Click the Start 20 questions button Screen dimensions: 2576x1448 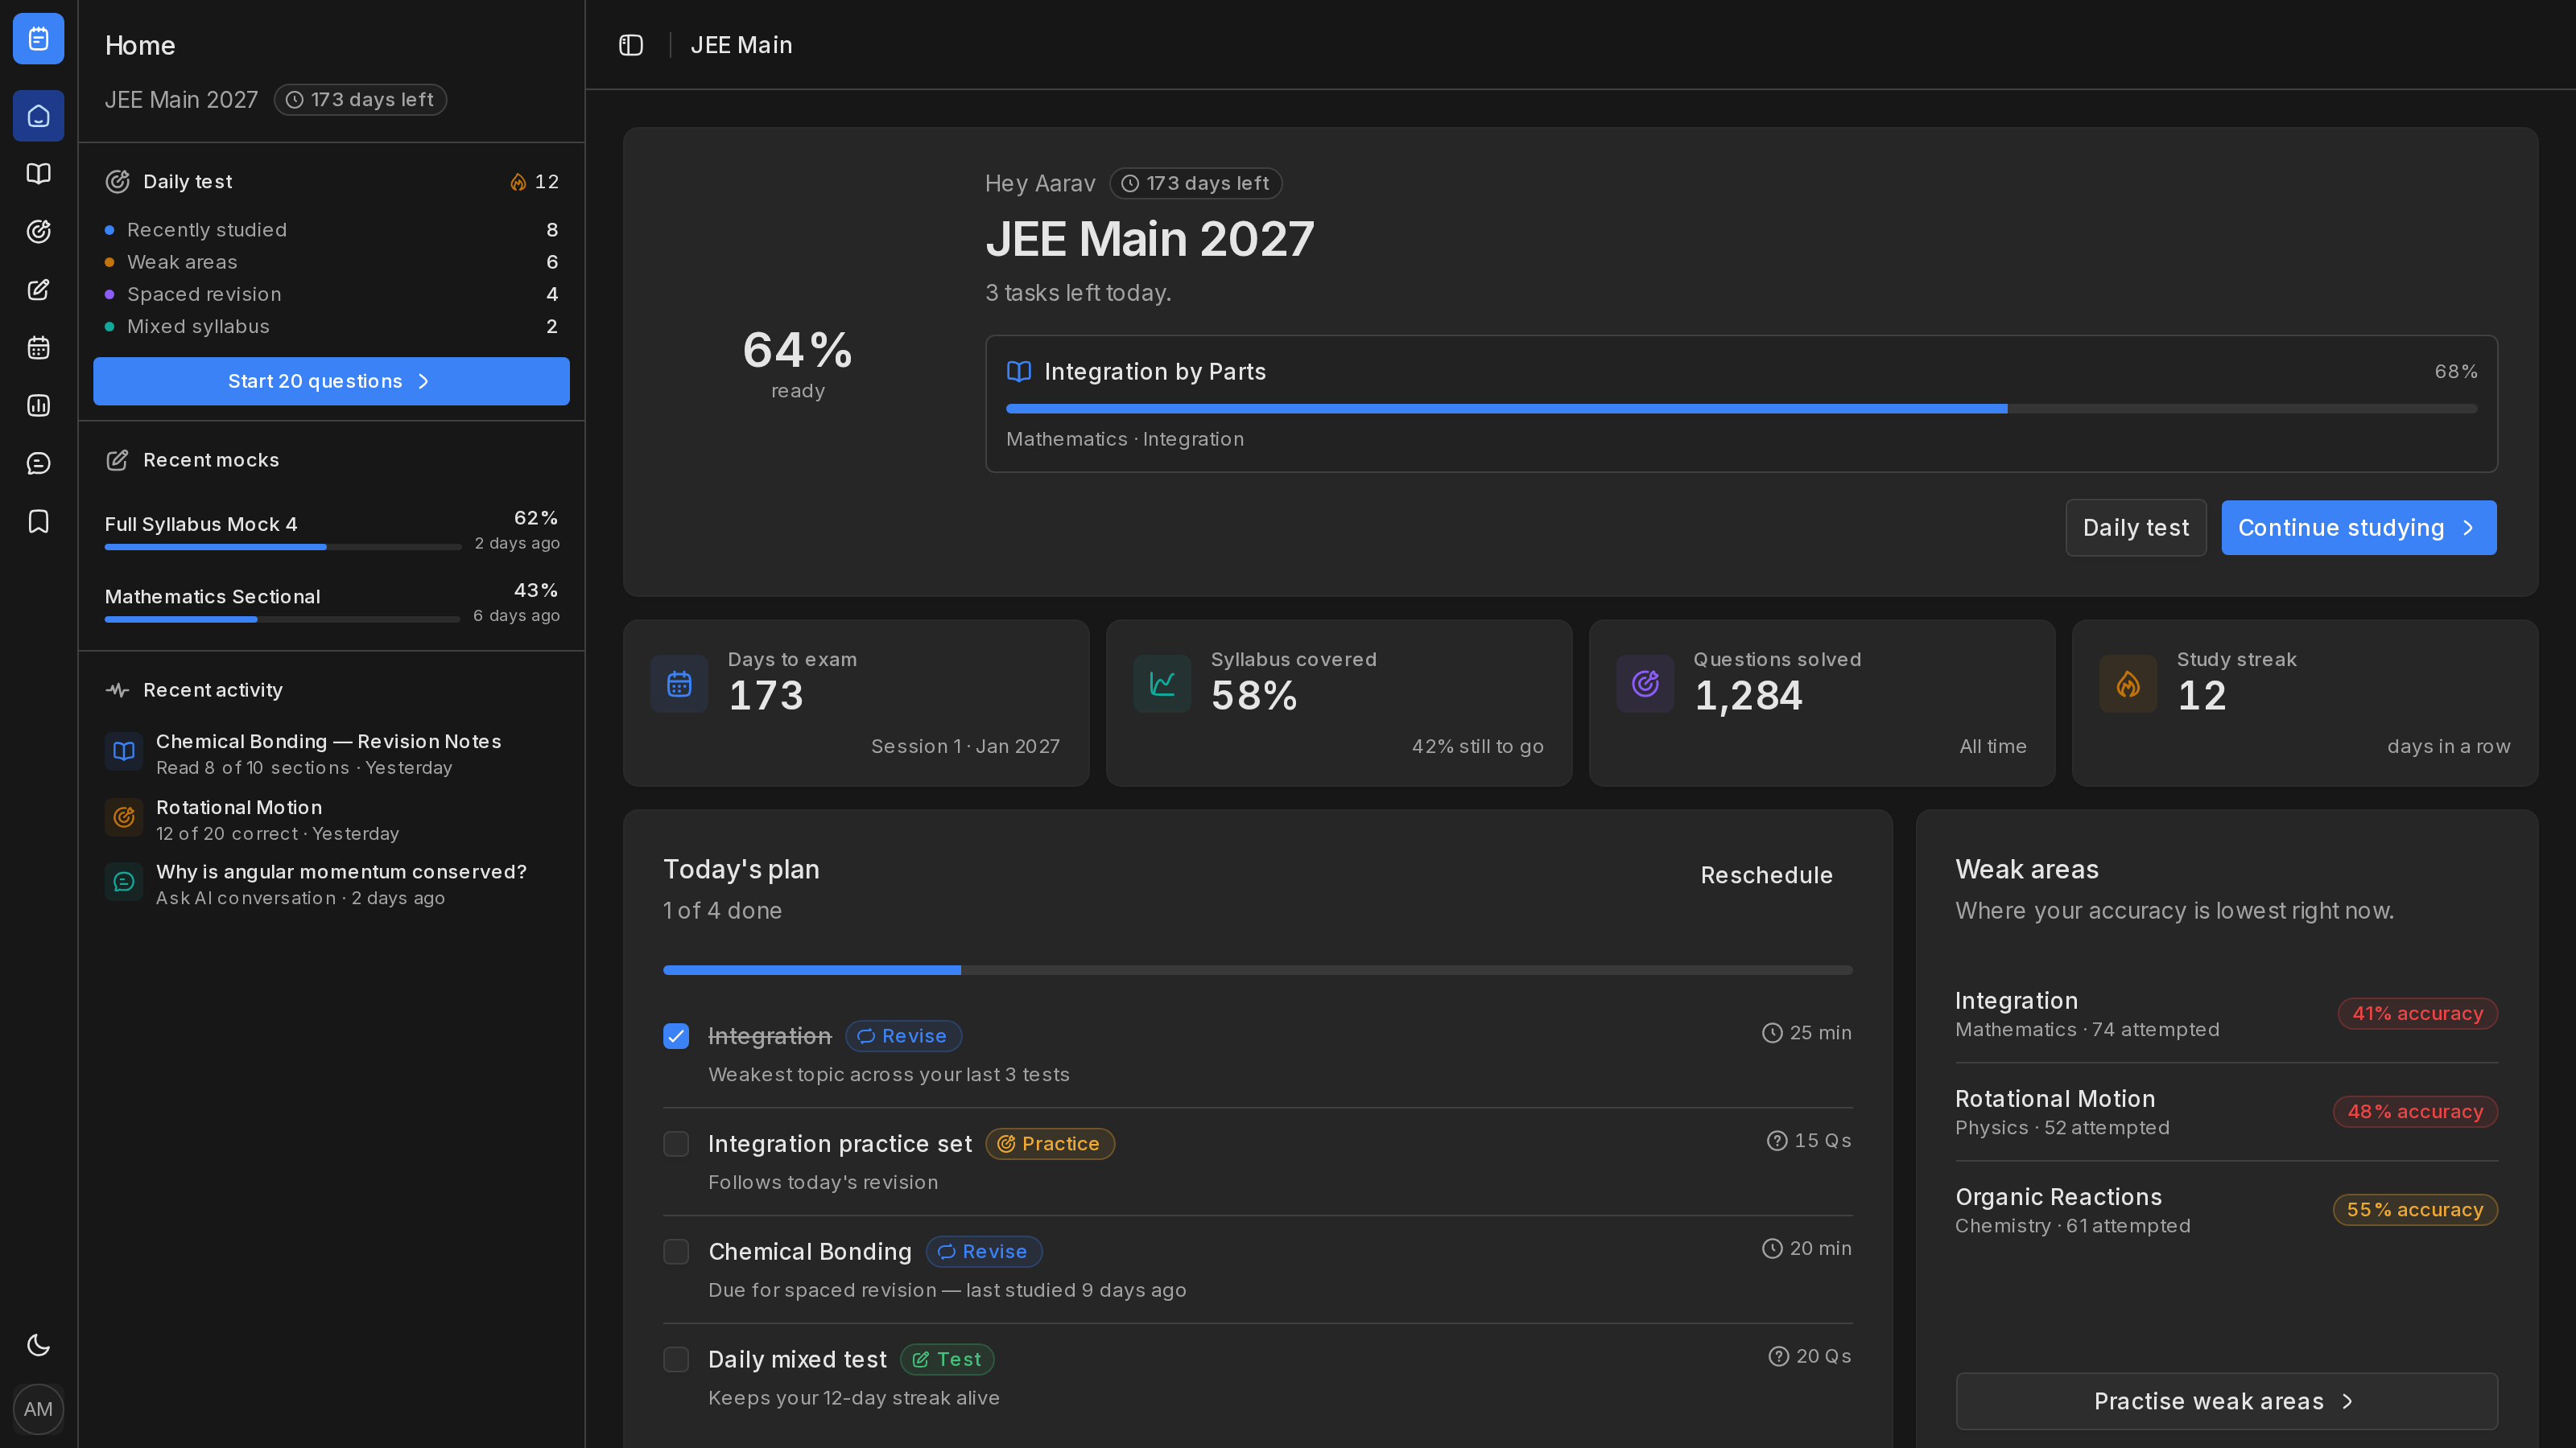click(x=331, y=382)
